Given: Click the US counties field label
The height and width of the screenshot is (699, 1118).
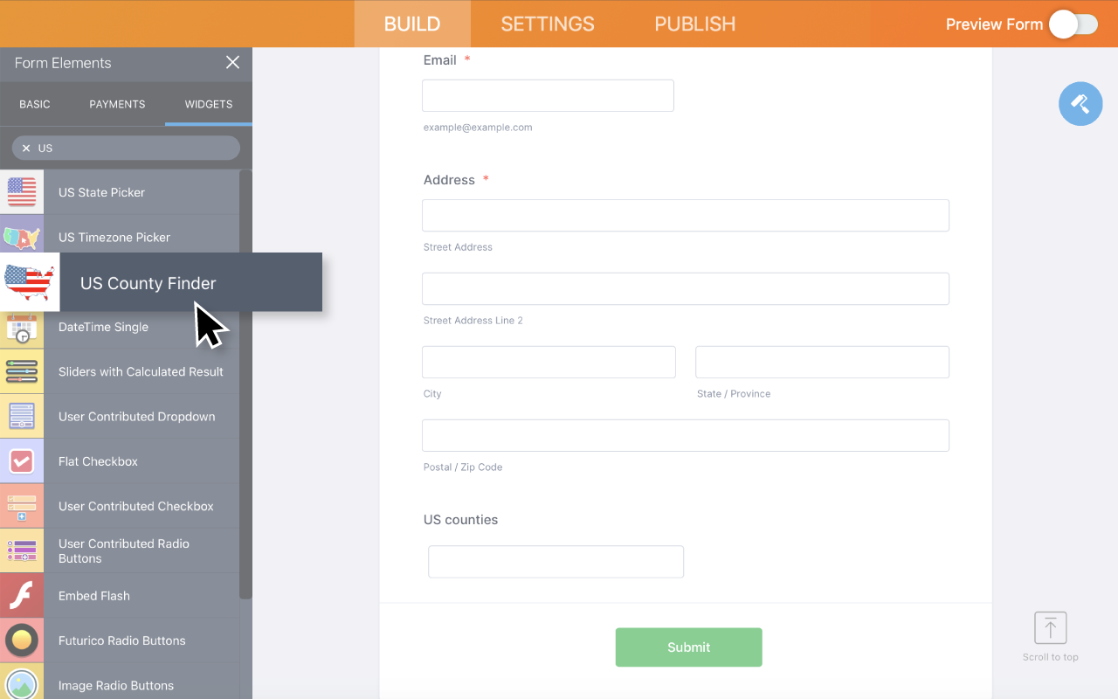Looking at the screenshot, I should (460, 520).
